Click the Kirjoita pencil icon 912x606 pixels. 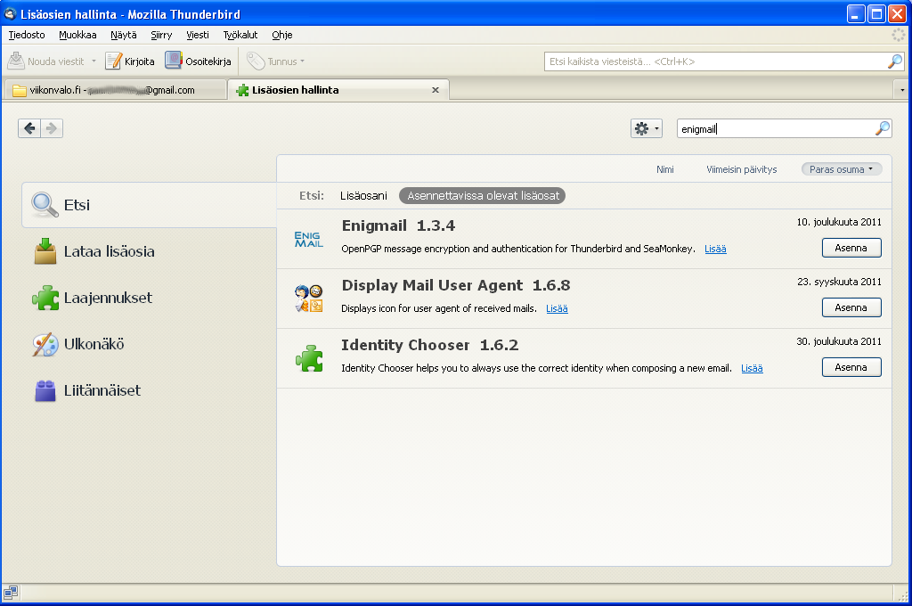pyautogui.click(x=113, y=61)
